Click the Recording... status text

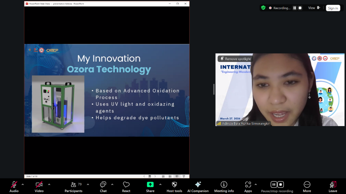(282, 8)
